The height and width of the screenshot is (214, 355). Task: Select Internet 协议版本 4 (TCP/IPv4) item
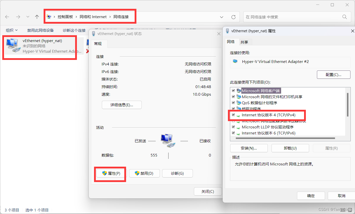click(269, 115)
